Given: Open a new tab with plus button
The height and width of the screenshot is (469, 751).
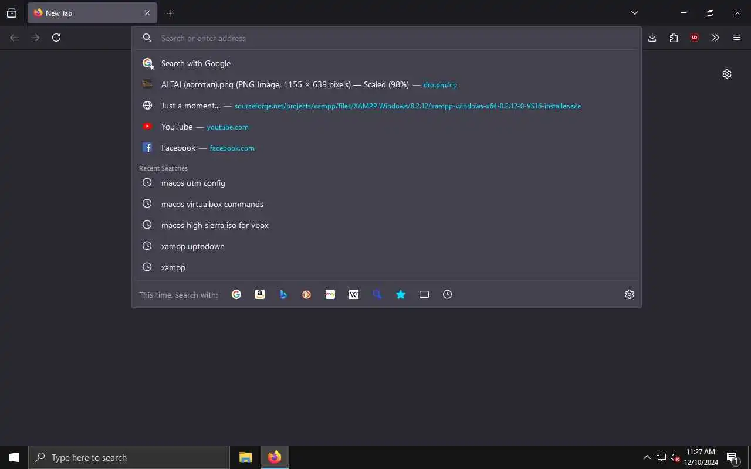Looking at the screenshot, I should click(170, 13).
